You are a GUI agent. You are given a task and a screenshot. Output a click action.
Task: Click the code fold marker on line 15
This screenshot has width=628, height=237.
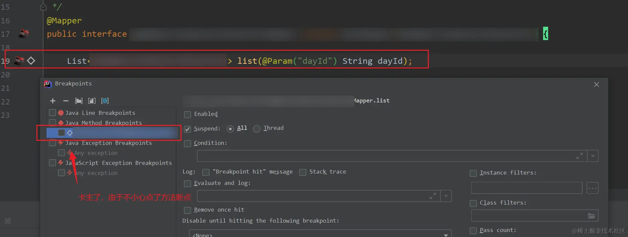pos(43,7)
